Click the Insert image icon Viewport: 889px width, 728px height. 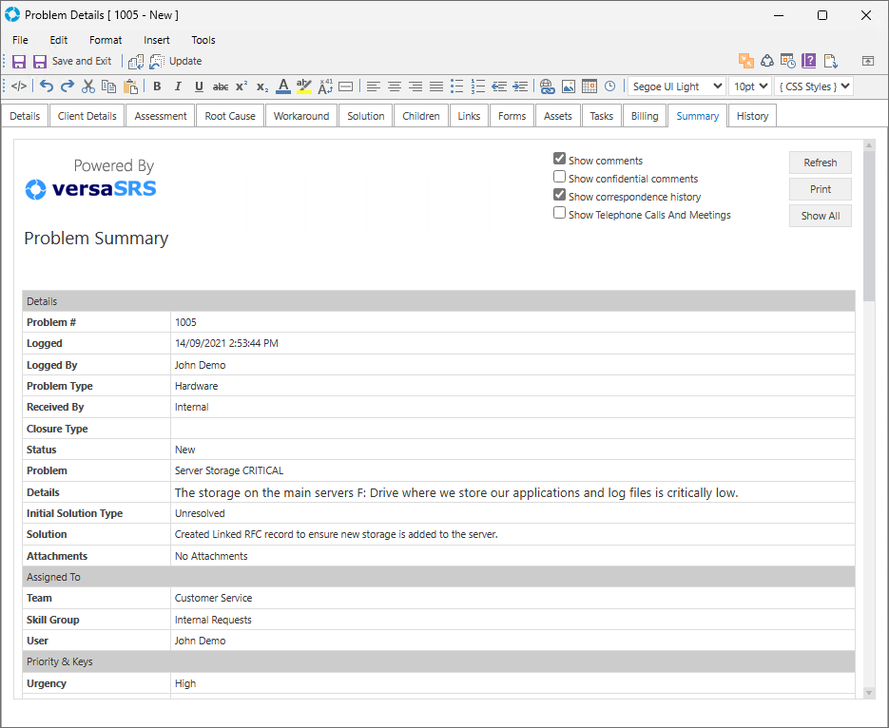pos(568,86)
